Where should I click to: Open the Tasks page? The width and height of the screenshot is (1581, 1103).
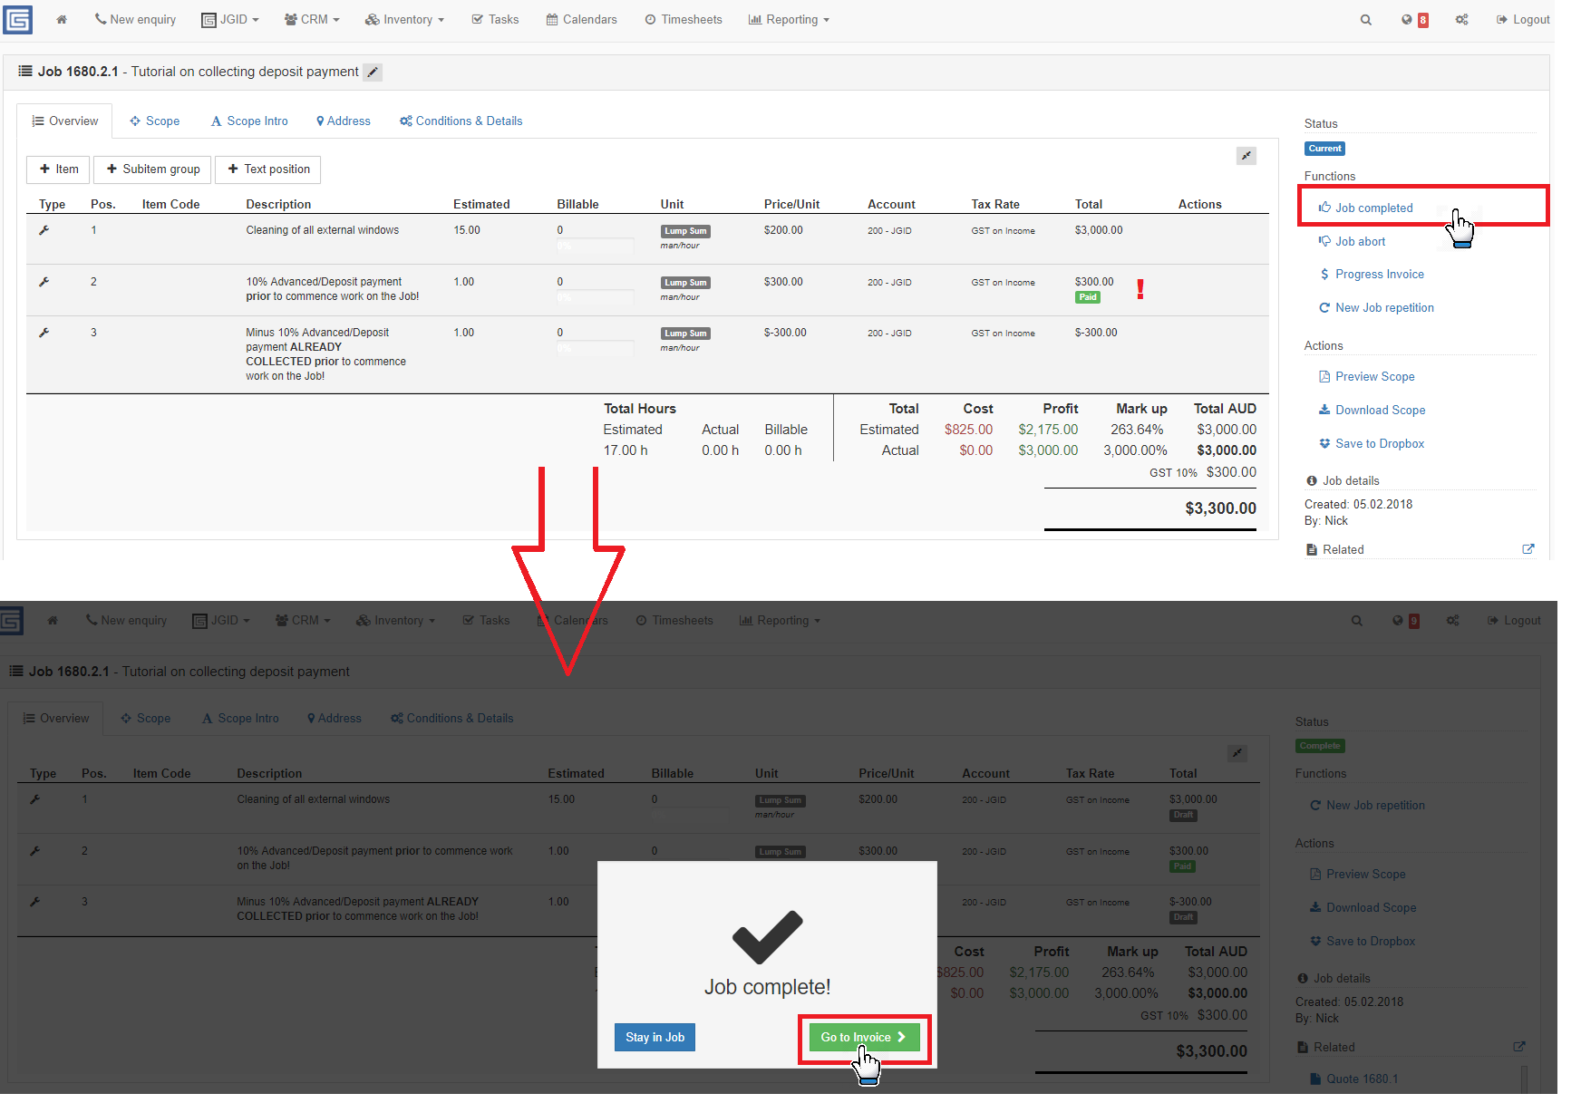495,19
